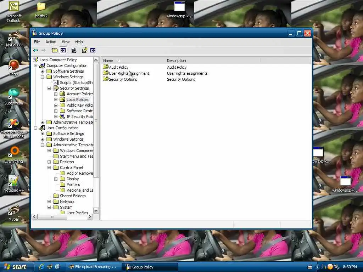Click the Back arrow in Group Policy toolbar
This screenshot has width=363, height=272.
click(x=35, y=50)
